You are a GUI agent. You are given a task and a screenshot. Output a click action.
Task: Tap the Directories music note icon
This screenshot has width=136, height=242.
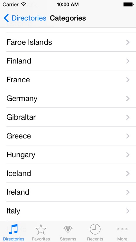click(x=14, y=229)
